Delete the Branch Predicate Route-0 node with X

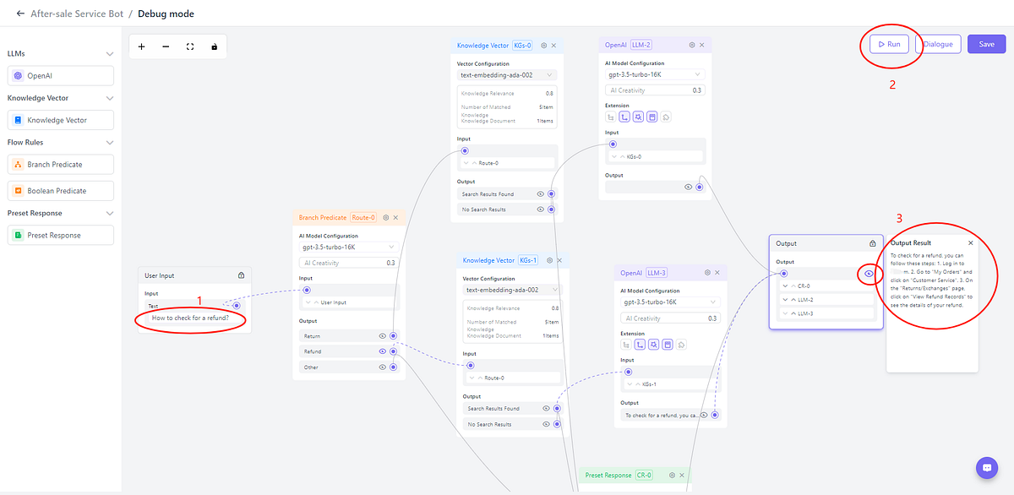(395, 217)
